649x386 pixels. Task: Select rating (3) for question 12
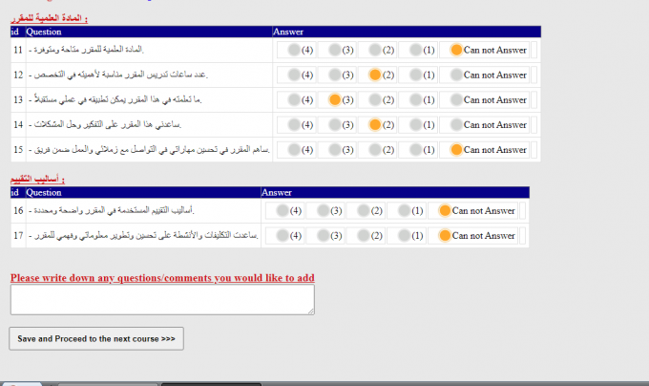tap(334, 75)
